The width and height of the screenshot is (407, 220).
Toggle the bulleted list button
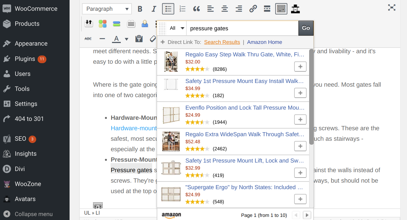click(x=168, y=9)
